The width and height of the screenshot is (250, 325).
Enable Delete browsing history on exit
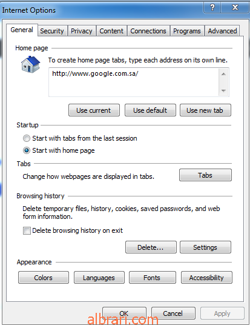[x=27, y=230]
